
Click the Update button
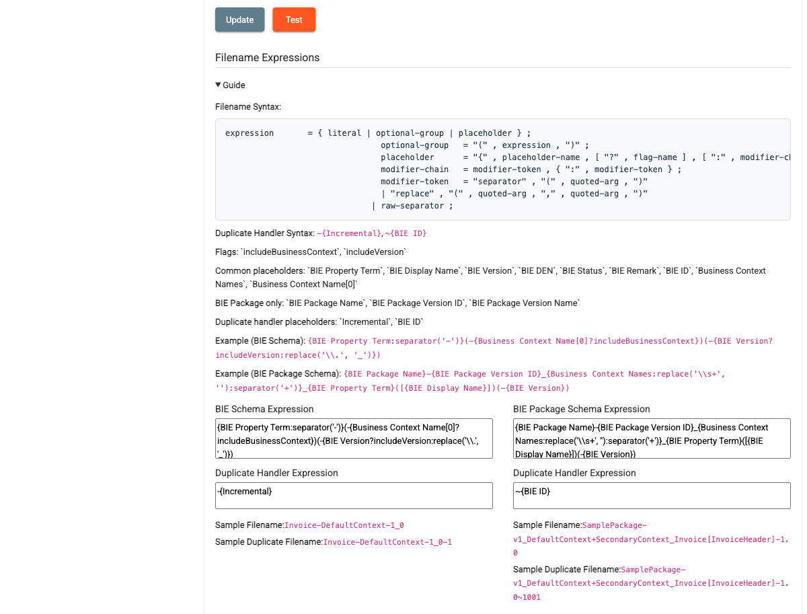pos(239,20)
